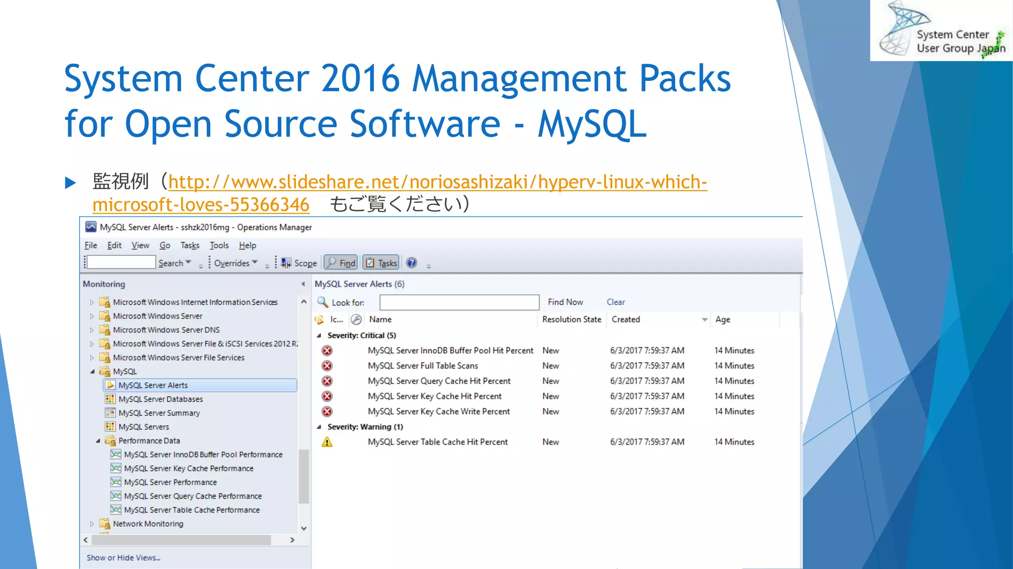Open the File menu
This screenshot has width=1013, height=569.
tap(91, 245)
